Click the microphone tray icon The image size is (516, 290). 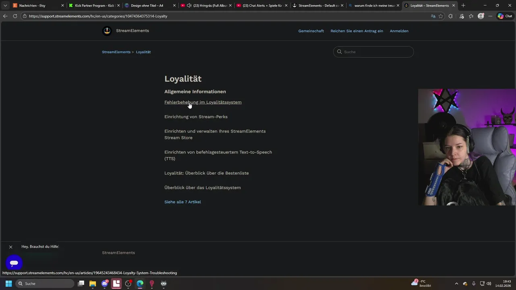[474, 284]
